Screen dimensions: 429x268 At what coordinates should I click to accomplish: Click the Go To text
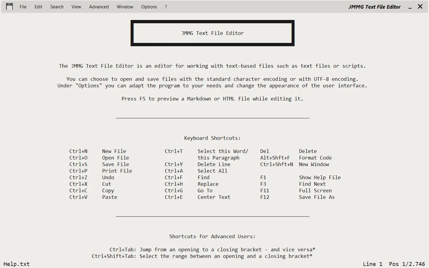pyautogui.click(x=205, y=190)
